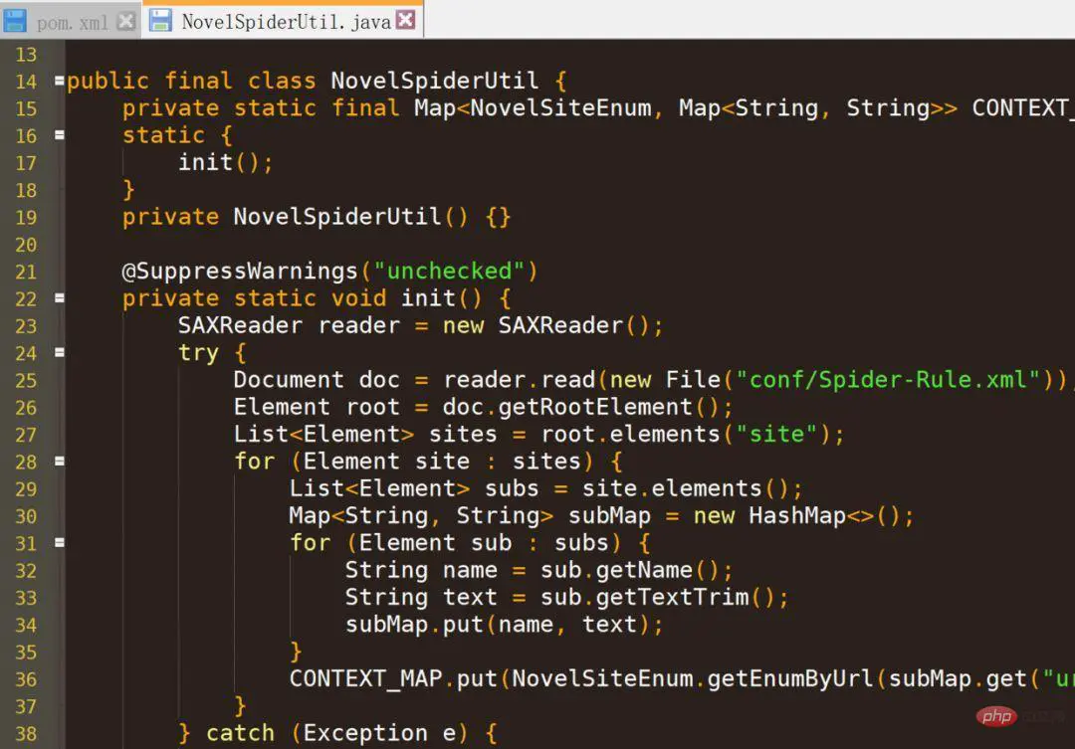This screenshot has width=1075, height=749.
Task: Collapse the static initializer block at line 16
Action: [x=58, y=135]
